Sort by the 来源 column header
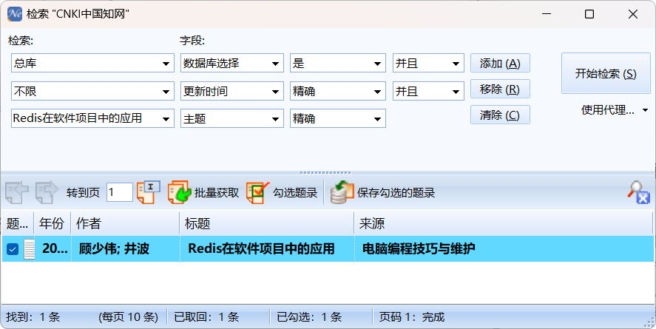The height and width of the screenshot is (329, 656). point(504,224)
